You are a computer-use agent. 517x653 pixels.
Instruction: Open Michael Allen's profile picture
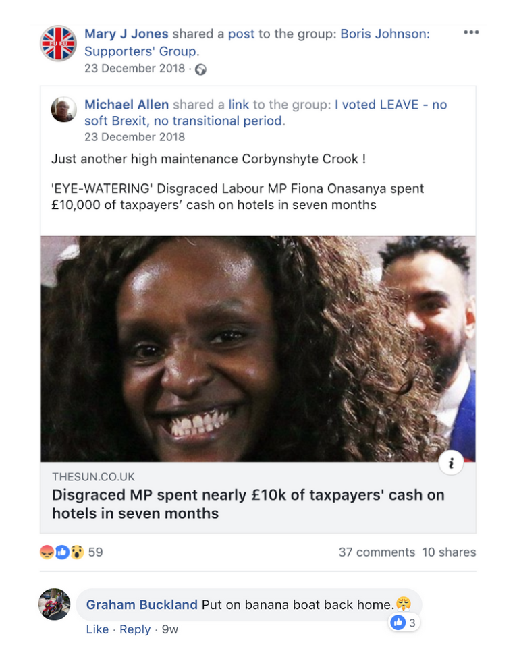63,109
